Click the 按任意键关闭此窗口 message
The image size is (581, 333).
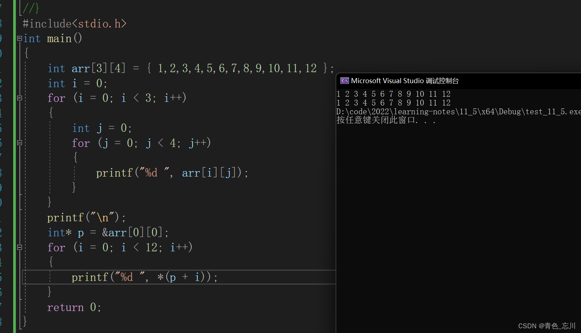point(386,120)
